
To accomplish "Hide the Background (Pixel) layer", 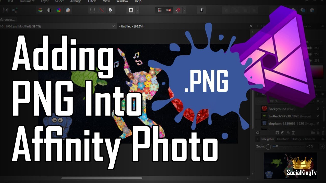I will (x=318, y=109).
